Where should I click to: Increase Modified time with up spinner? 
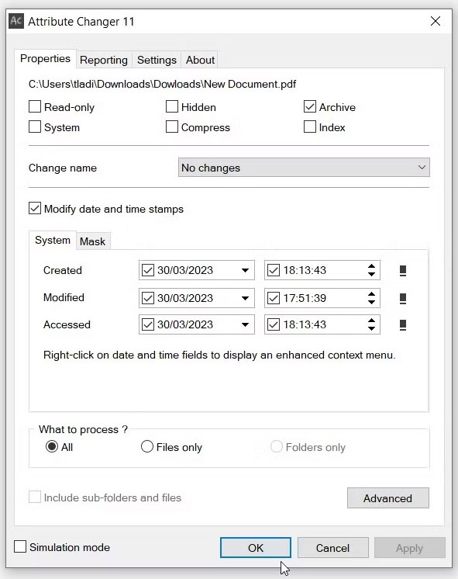[371, 294]
